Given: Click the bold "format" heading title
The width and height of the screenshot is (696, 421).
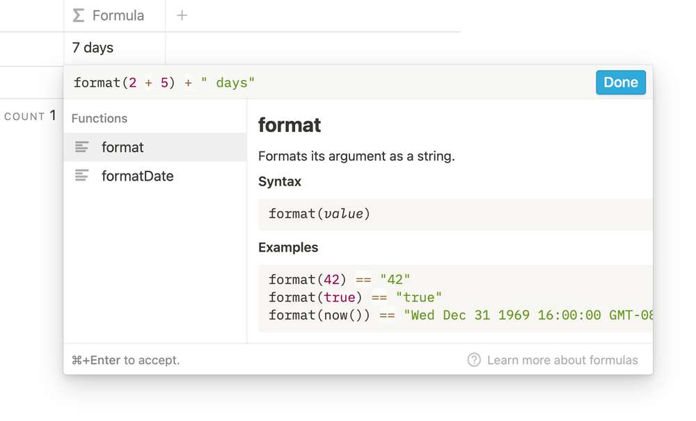Looking at the screenshot, I should coord(290,125).
